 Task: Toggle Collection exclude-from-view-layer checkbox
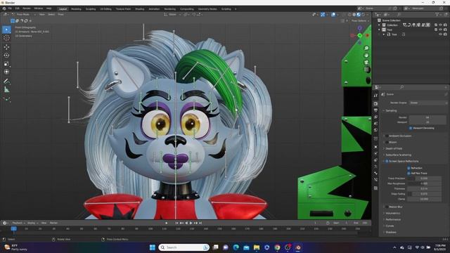pos(436,25)
